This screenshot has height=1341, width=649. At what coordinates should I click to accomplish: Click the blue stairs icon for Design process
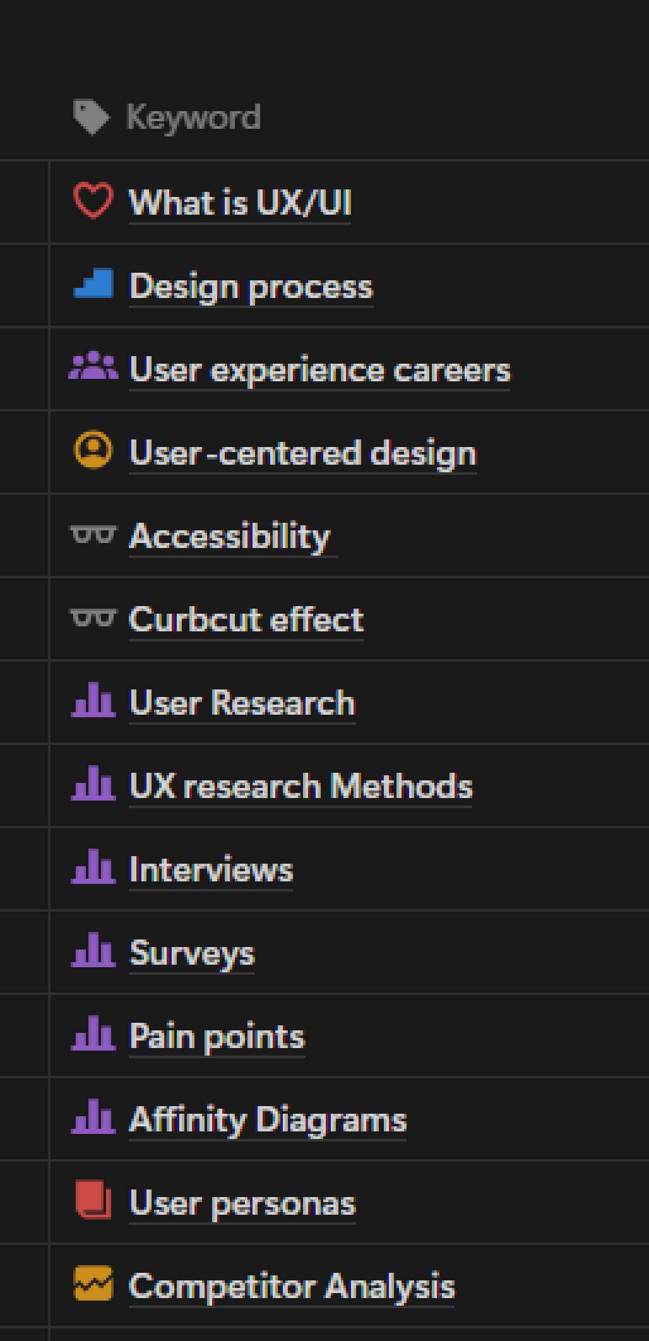coord(93,283)
